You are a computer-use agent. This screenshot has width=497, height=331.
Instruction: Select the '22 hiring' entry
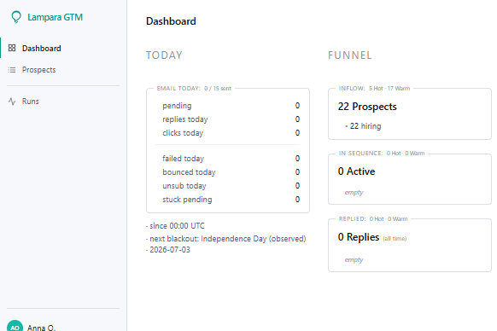365,126
